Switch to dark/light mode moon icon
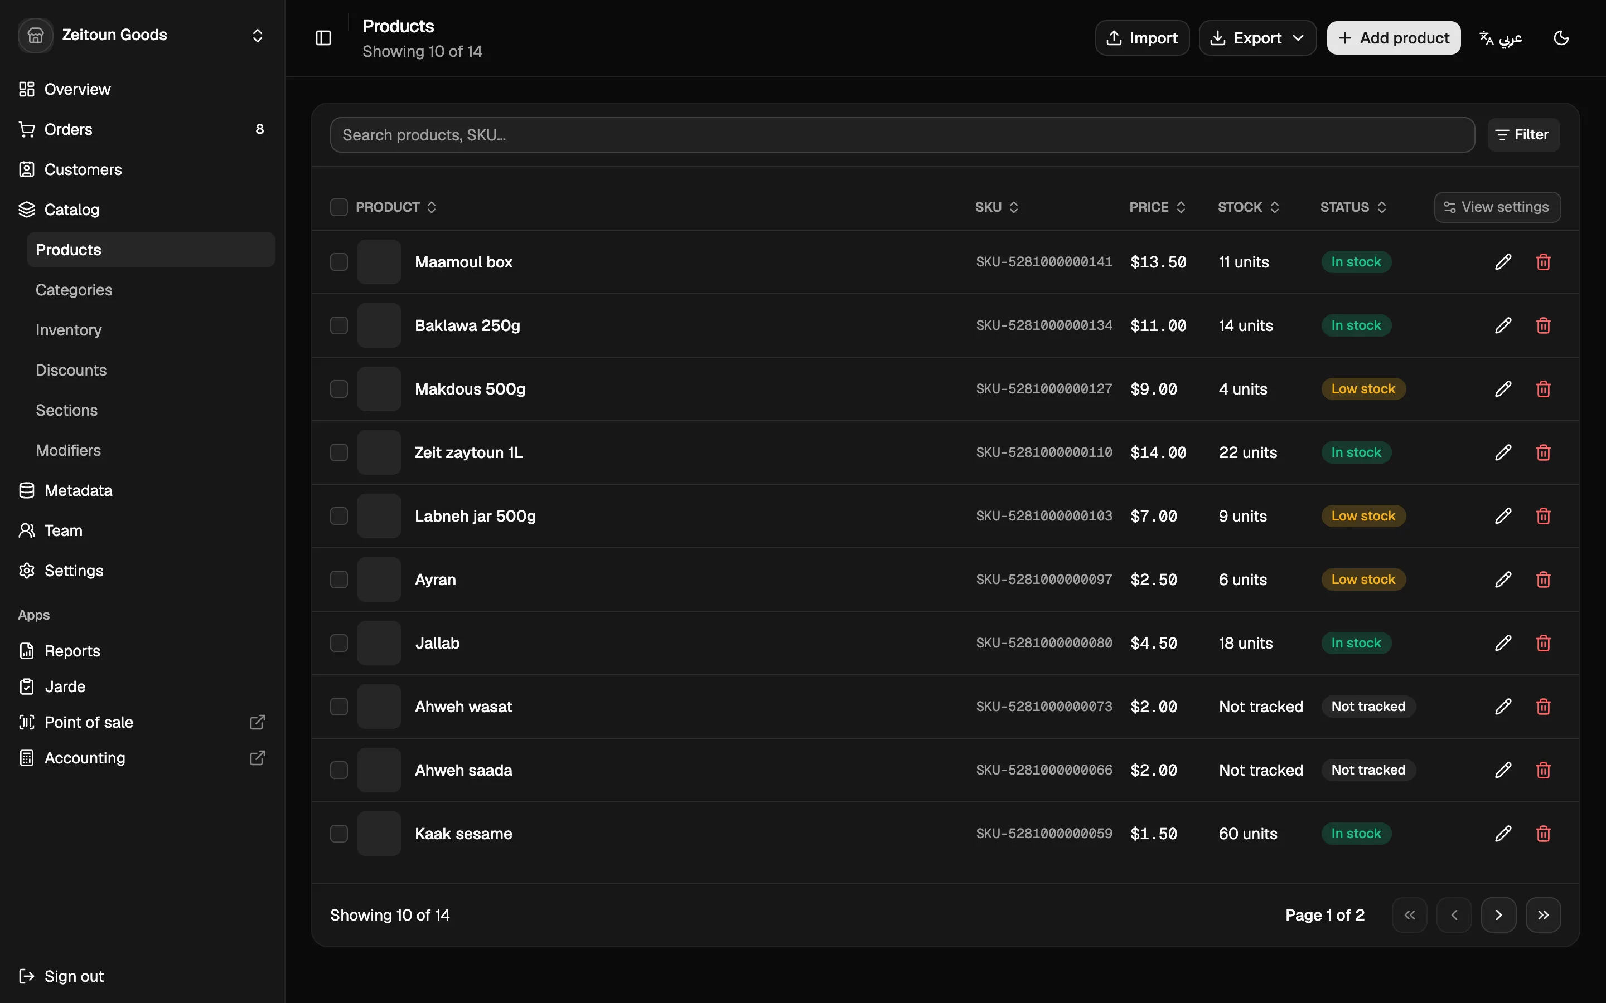The image size is (1606, 1003). pos(1561,38)
